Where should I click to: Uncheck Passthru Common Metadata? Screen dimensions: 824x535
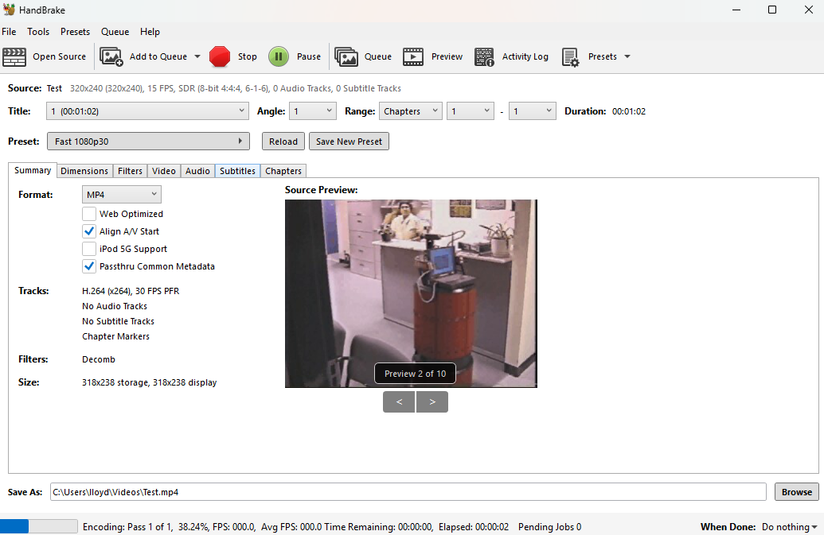[x=89, y=266]
